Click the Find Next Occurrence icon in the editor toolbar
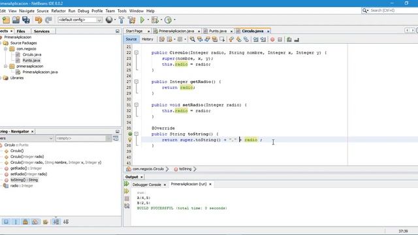Screen dimensions: 418x235 [207, 39]
